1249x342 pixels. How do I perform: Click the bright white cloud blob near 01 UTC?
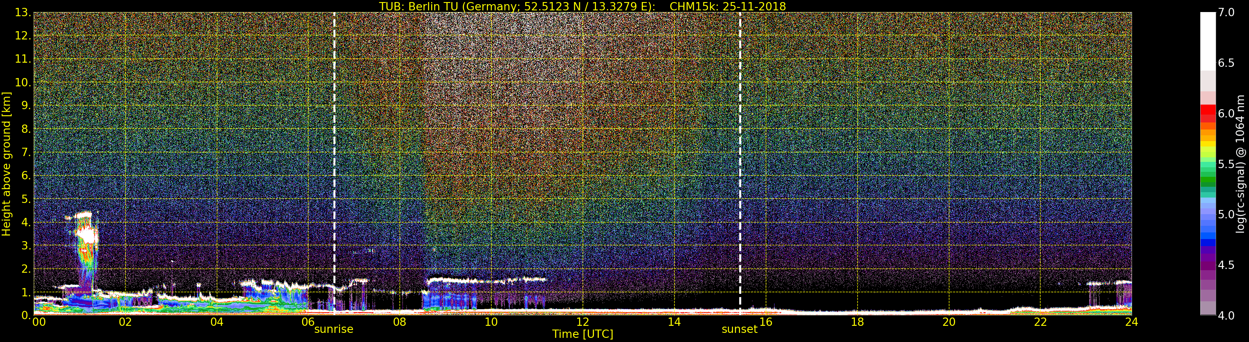87,235
